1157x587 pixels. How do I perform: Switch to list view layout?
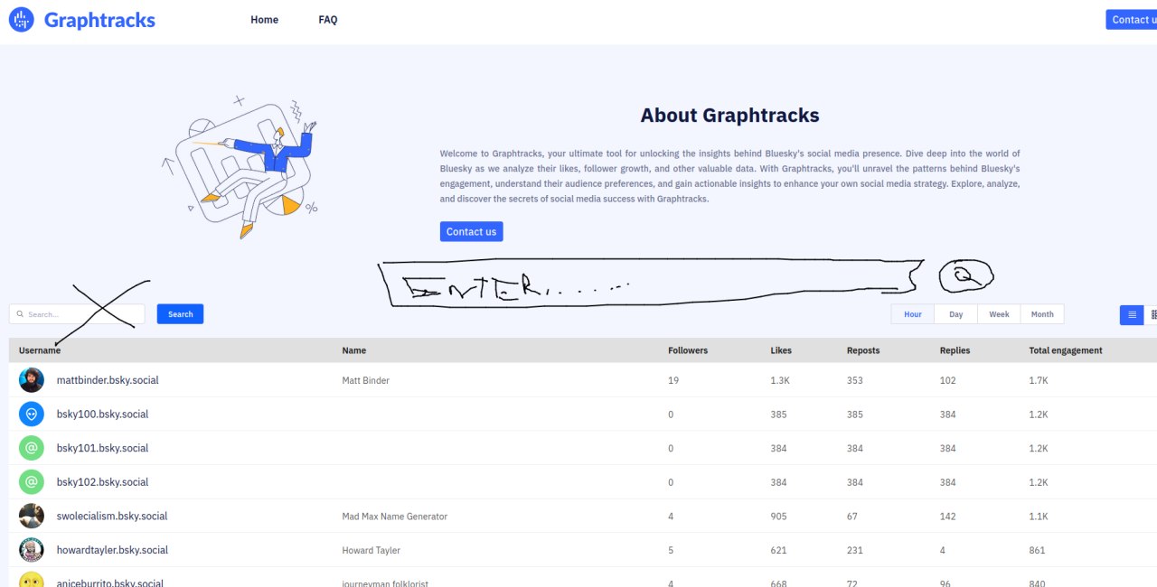point(1131,314)
